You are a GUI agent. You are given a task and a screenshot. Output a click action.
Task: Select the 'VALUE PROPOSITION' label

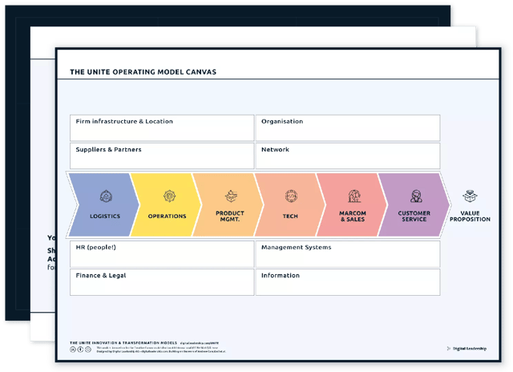(470, 216)
